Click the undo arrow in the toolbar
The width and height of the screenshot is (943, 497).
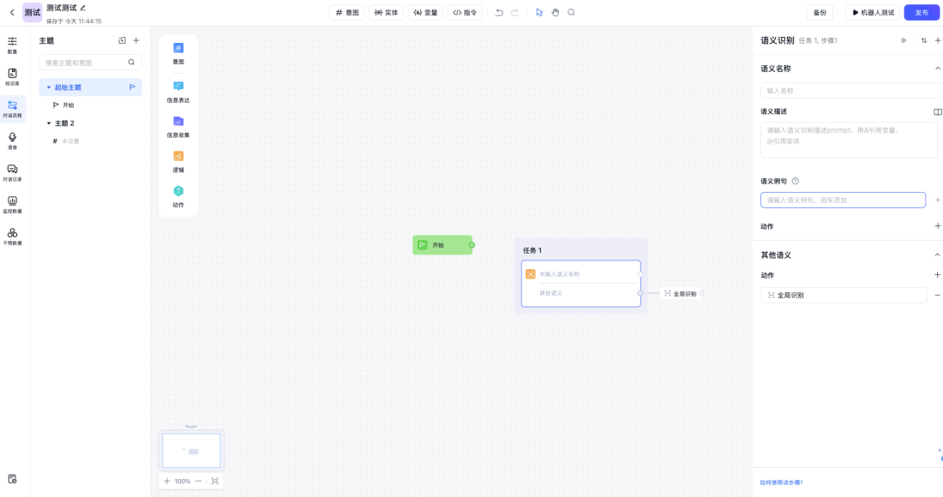pos(499,13)
